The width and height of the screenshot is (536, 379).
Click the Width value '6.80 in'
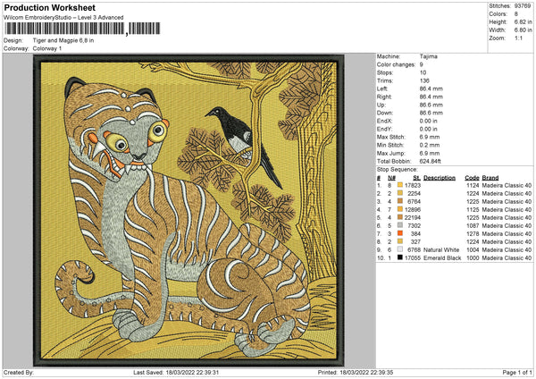pyautogui.click(x=523, y=30)
